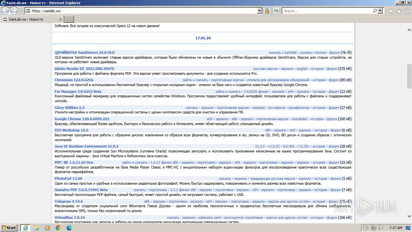The width and height of the screenshot is (412, 232).
Task: Click 'предыдущая русская версия' for PhotoPad
Action: (273, 179)
